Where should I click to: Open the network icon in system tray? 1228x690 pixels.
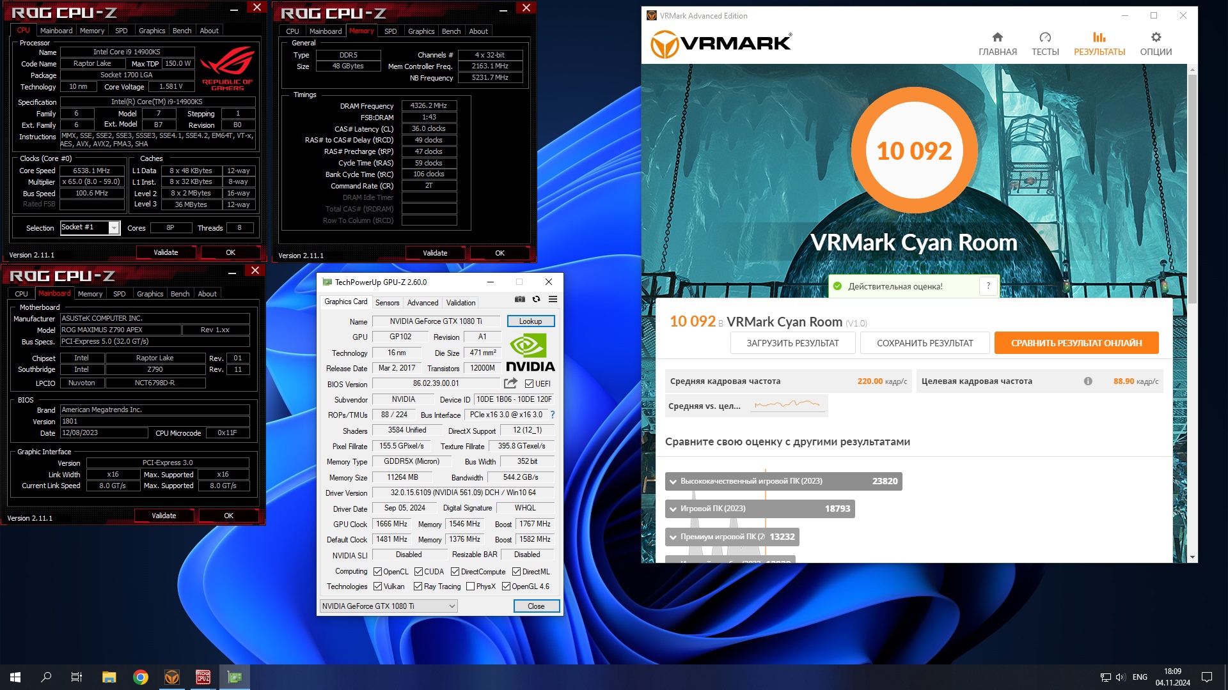pyautogui.click(x=1105, y=677)
